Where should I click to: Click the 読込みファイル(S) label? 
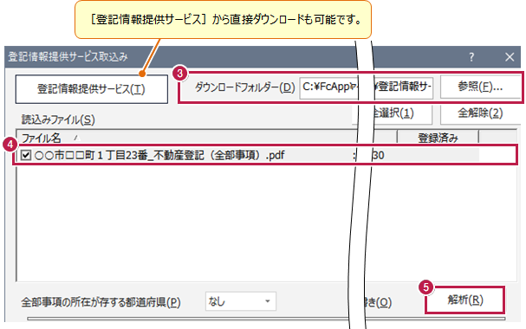pyautogui.click(x=58, y=119)
